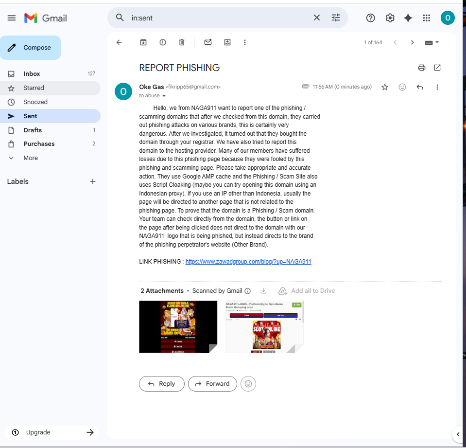
Task: Open Settings gear icon
Action: tap(390, 18)
